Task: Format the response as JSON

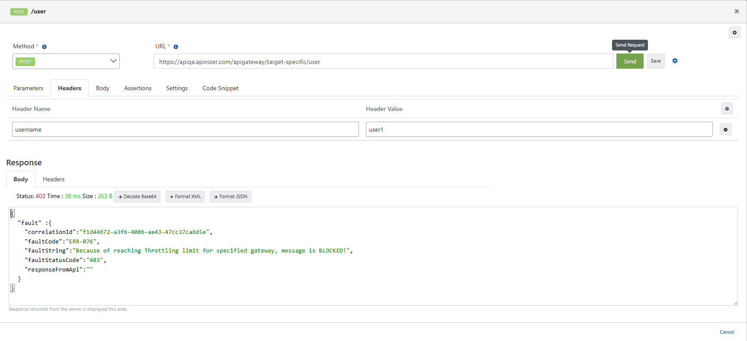Action: 230,196
